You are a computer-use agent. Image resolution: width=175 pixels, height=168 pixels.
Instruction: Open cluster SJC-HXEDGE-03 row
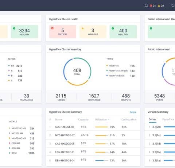(x=93, y=127)
